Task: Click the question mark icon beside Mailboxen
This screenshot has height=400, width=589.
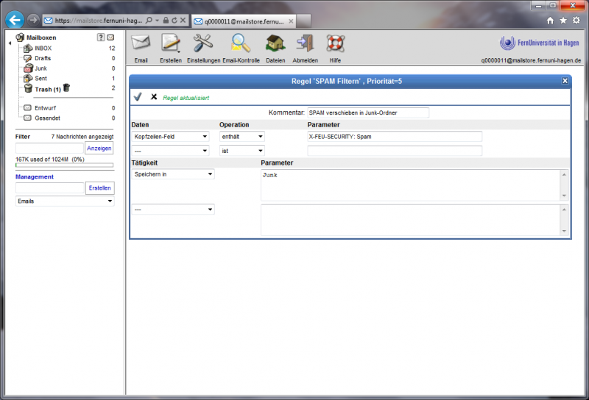Action: tap(100, 37)
